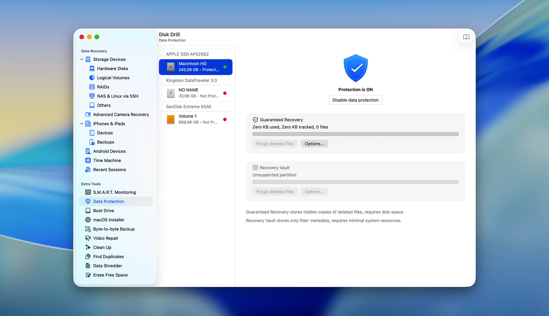Click the Clean Up sparkle icon
This screenshot has height=316, width=549.
click(x=88, y=247)
